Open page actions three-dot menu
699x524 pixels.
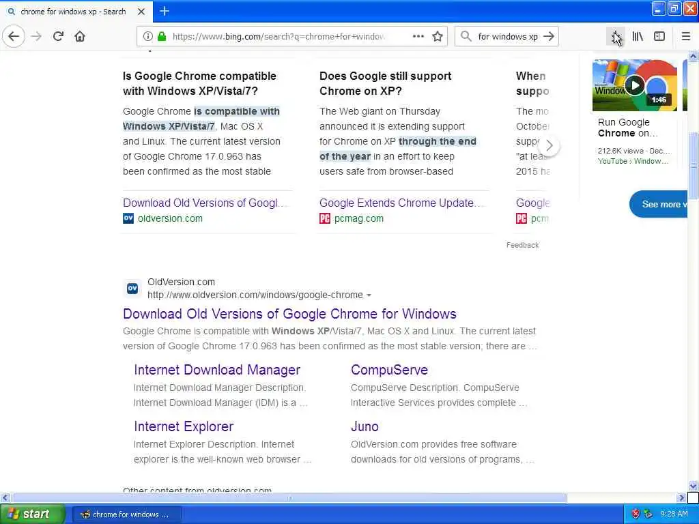point(418,37)
